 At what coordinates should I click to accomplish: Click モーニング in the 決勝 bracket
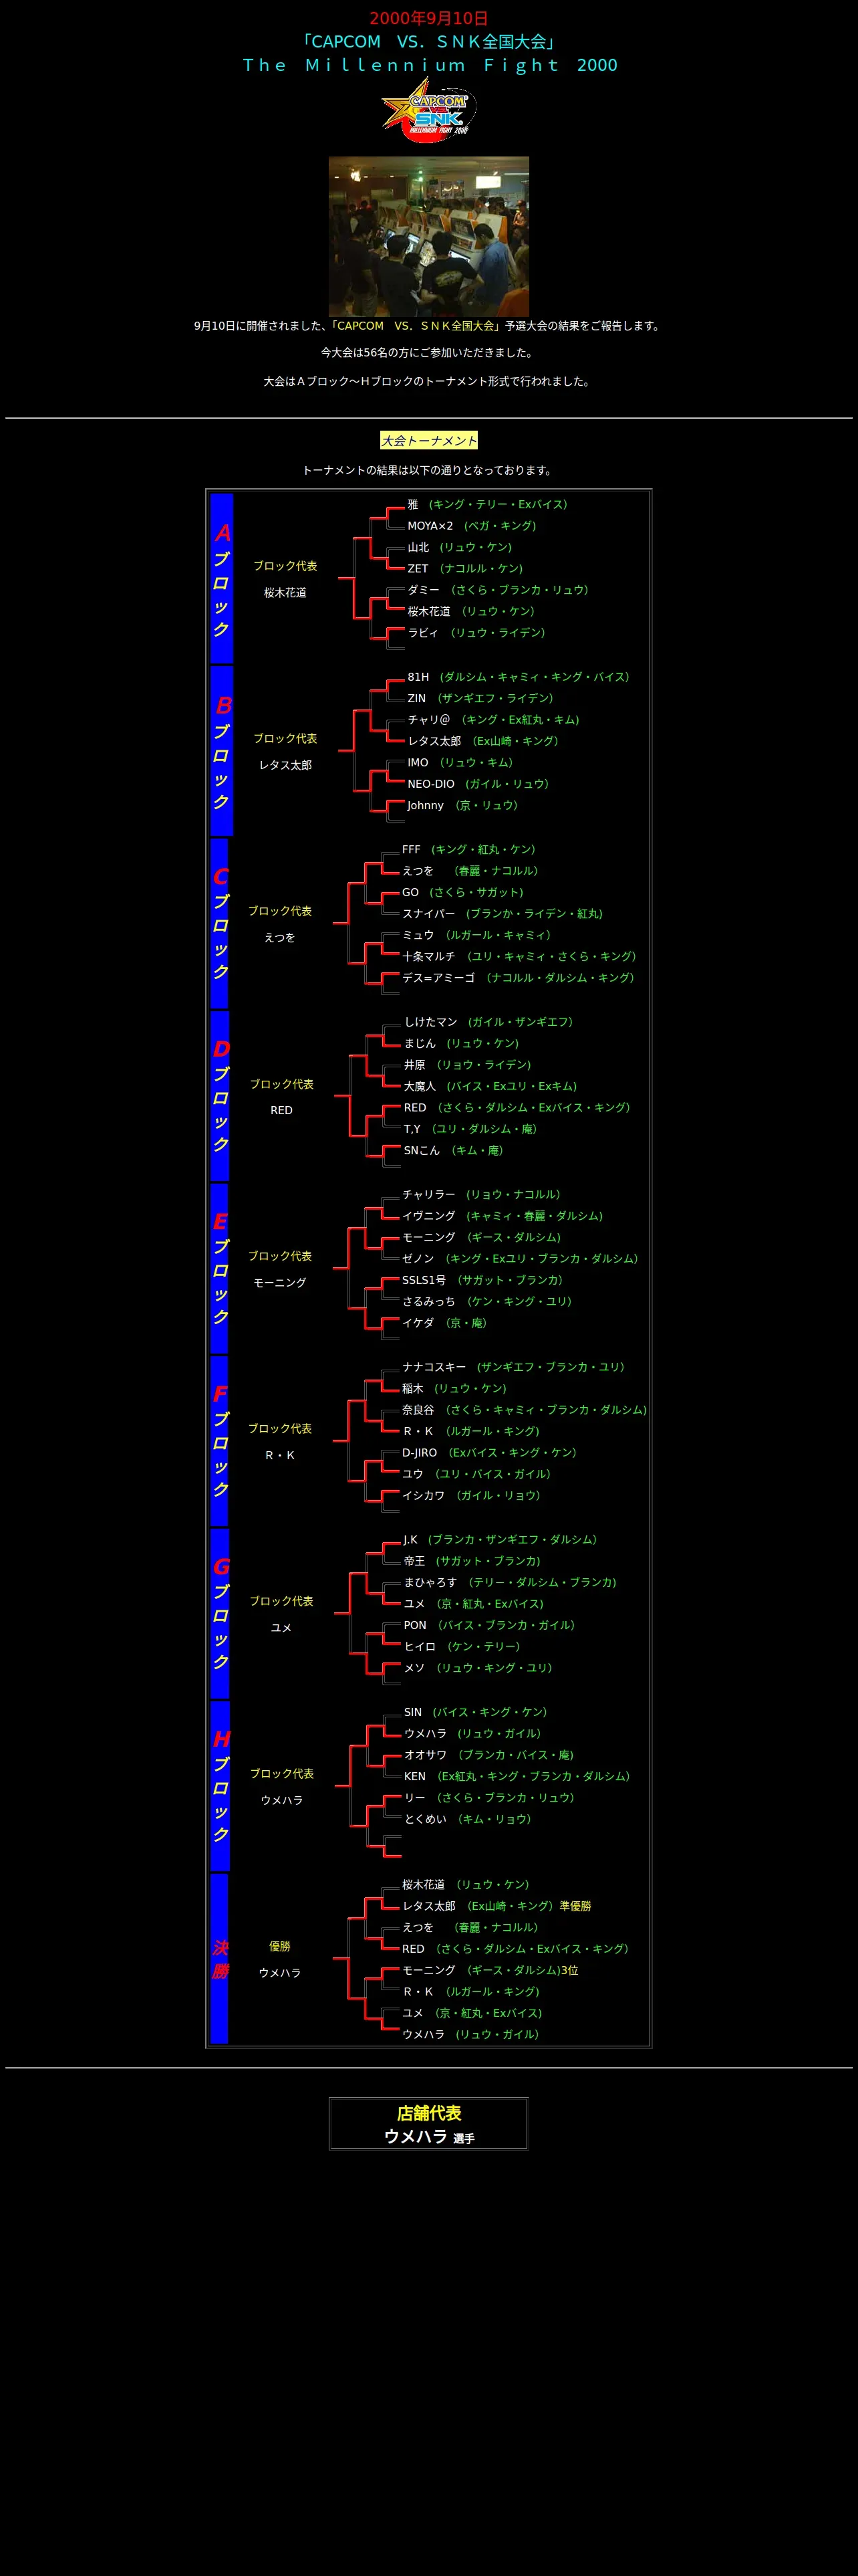click(x=428, y=1970)
